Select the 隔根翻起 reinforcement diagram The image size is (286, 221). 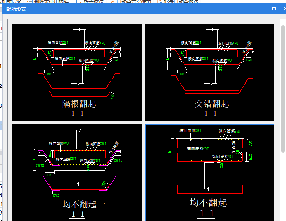pos(77,72)
